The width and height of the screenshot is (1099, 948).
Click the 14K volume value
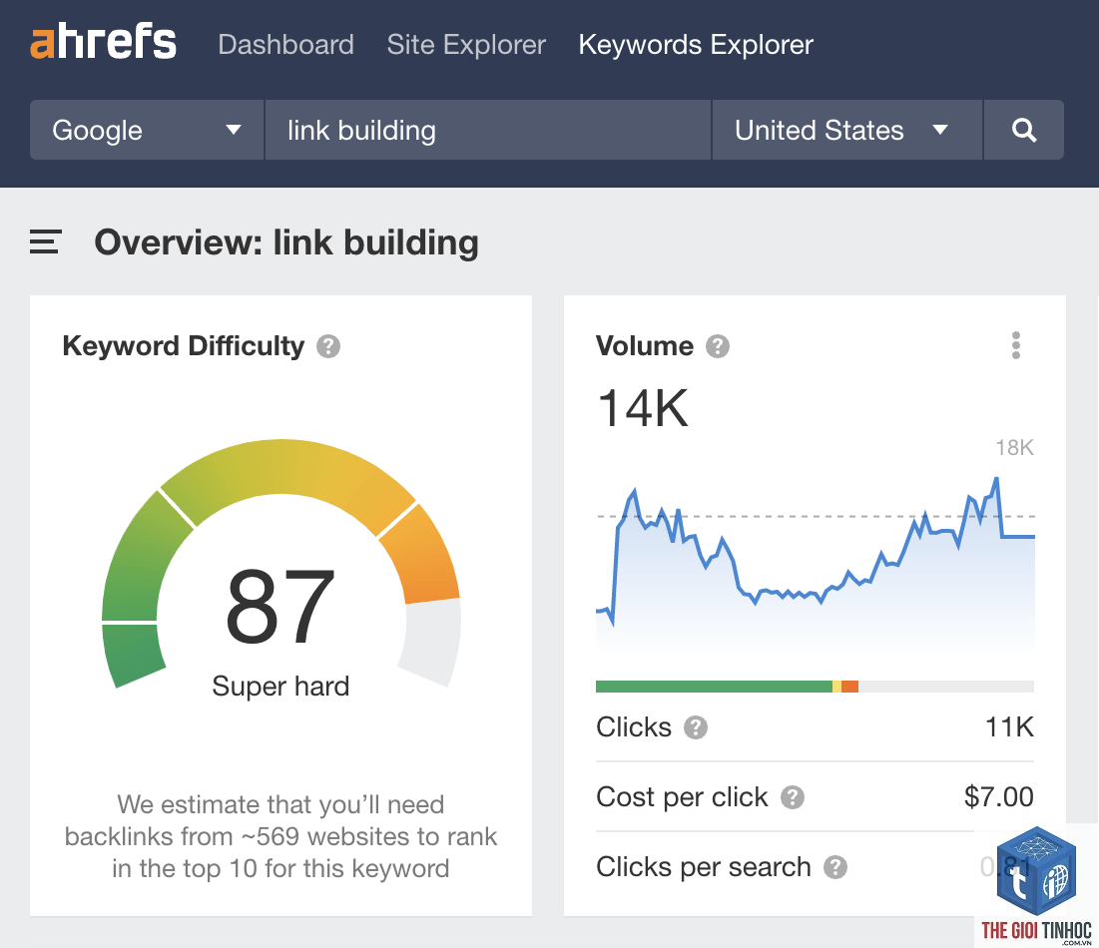643,408
